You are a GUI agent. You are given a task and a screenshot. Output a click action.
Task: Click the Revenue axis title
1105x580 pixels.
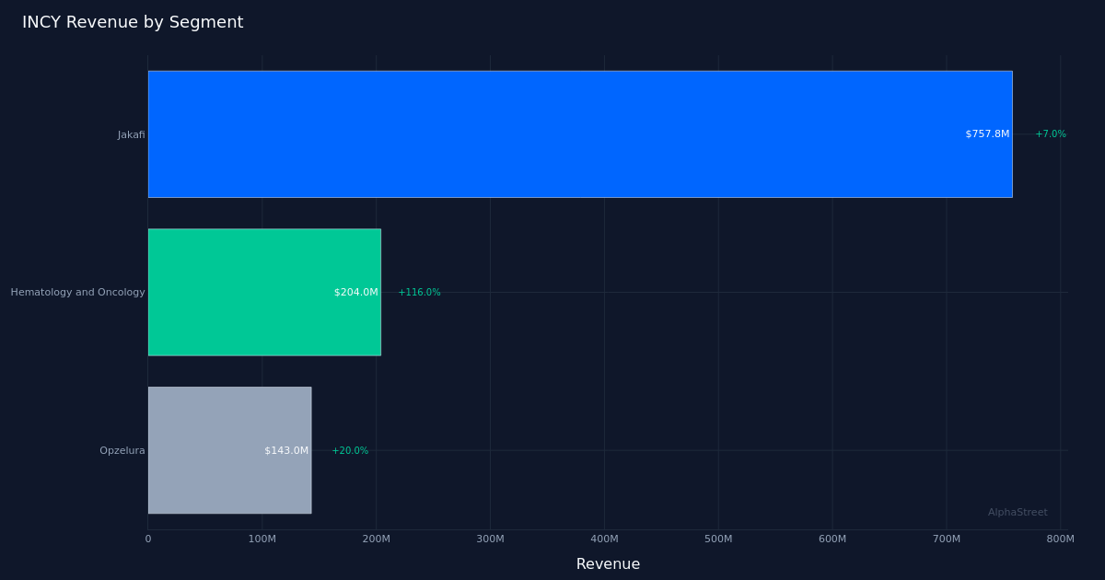608,563
